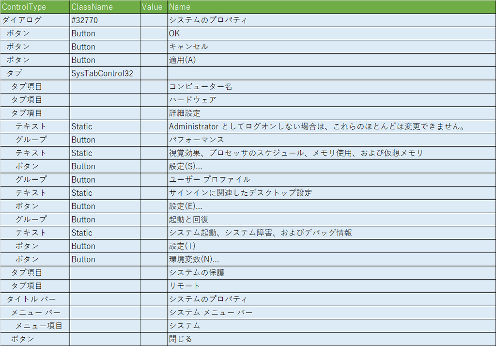Select the システム メニュー バー name cell

coord(331,313)
